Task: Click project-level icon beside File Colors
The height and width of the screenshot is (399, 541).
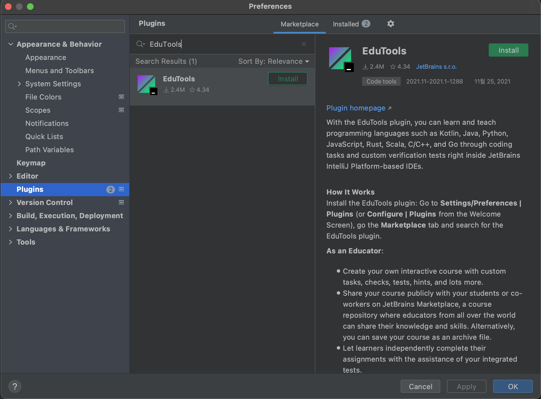Action: pos(121,97)
